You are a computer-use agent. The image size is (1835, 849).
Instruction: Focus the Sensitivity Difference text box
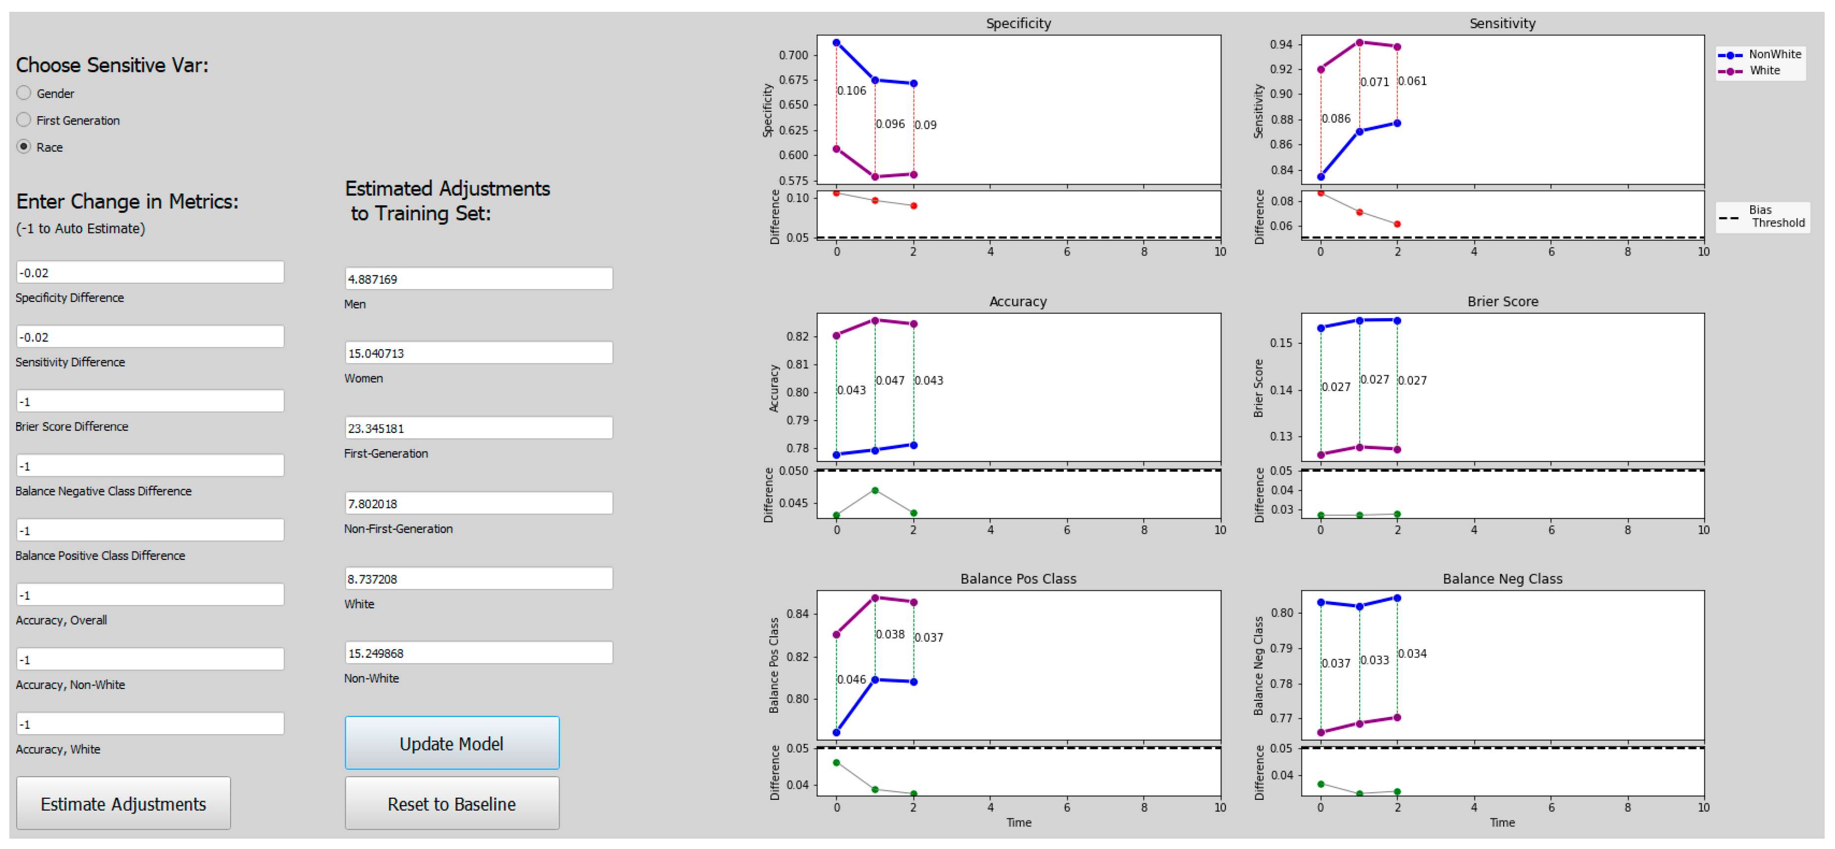pyautogui.click(x=150, y=337)
